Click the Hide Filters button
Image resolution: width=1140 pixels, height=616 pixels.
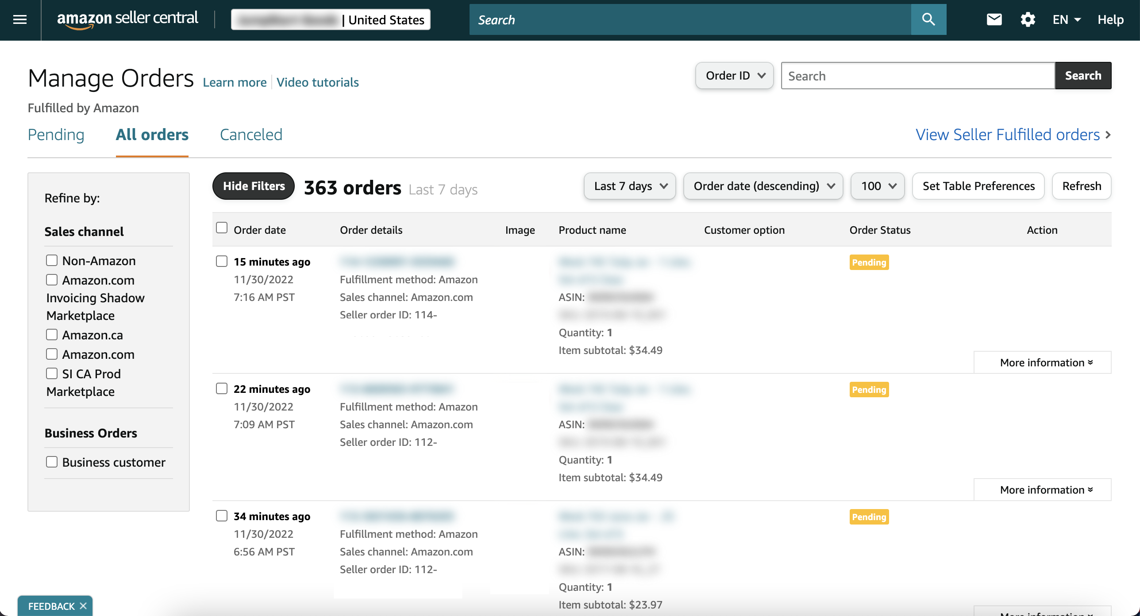(x=254, y=186)
